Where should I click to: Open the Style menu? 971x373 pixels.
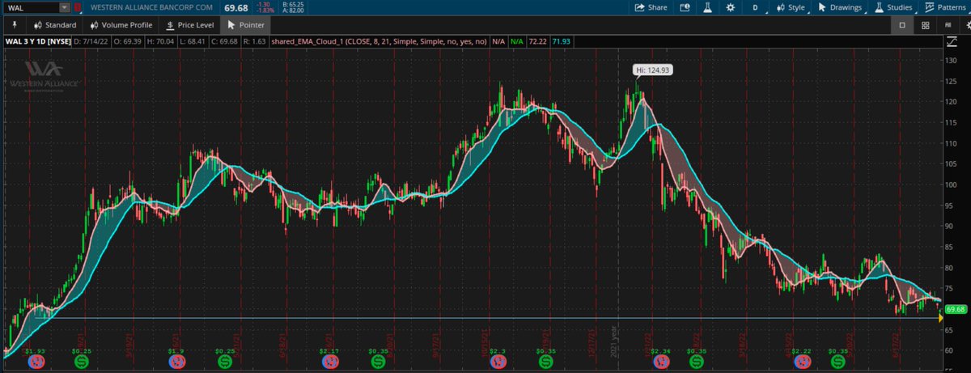[792, 7]
